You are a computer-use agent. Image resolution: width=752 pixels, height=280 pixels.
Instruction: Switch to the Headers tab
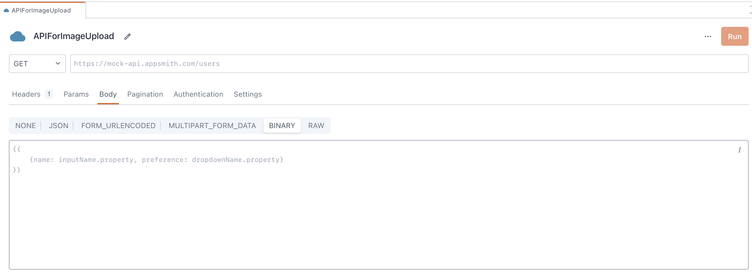(26, 94)
